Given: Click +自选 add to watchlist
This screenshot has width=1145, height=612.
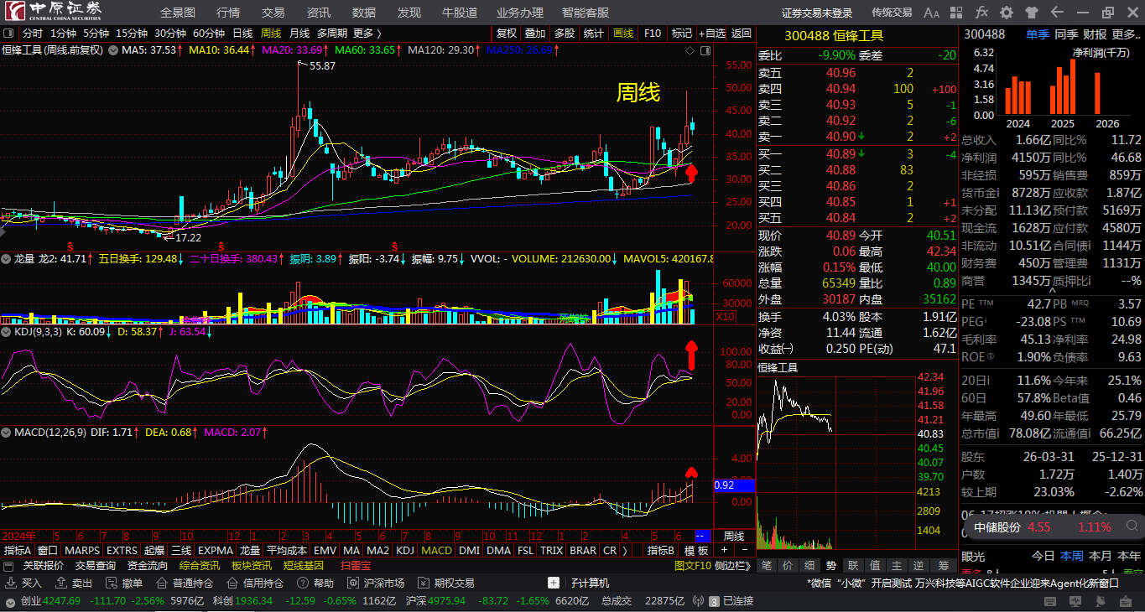Looking at the screenshot, I should point(711,34).
